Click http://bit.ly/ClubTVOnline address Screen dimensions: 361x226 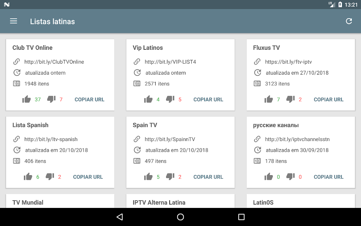[x=54, y=62]
